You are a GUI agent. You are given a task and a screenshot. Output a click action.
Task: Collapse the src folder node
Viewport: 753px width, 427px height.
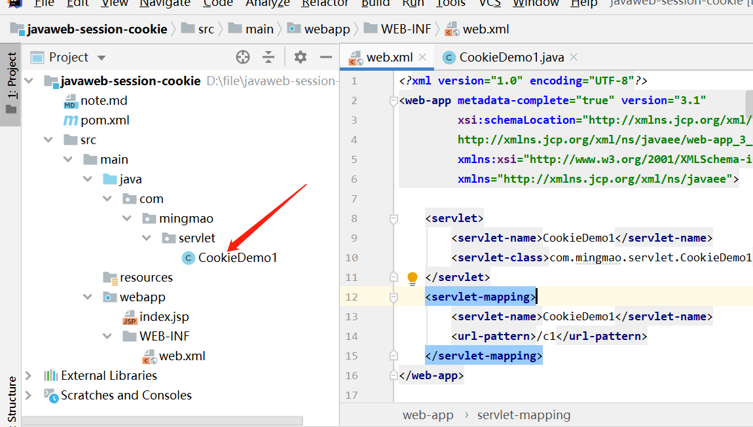(x=48, y=139)
